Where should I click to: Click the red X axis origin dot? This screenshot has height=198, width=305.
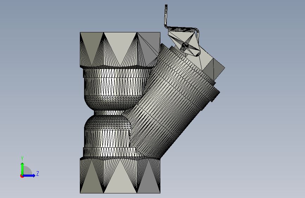[22, 176]
